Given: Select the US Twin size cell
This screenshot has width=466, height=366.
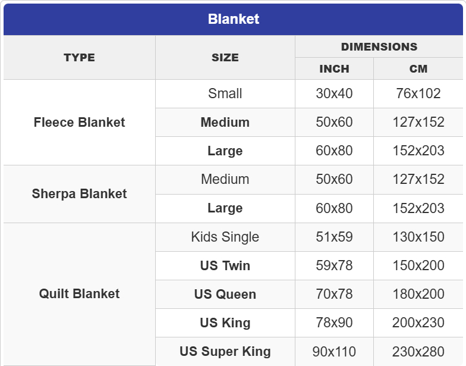Looking at the screenshot, I should point(225,265).
